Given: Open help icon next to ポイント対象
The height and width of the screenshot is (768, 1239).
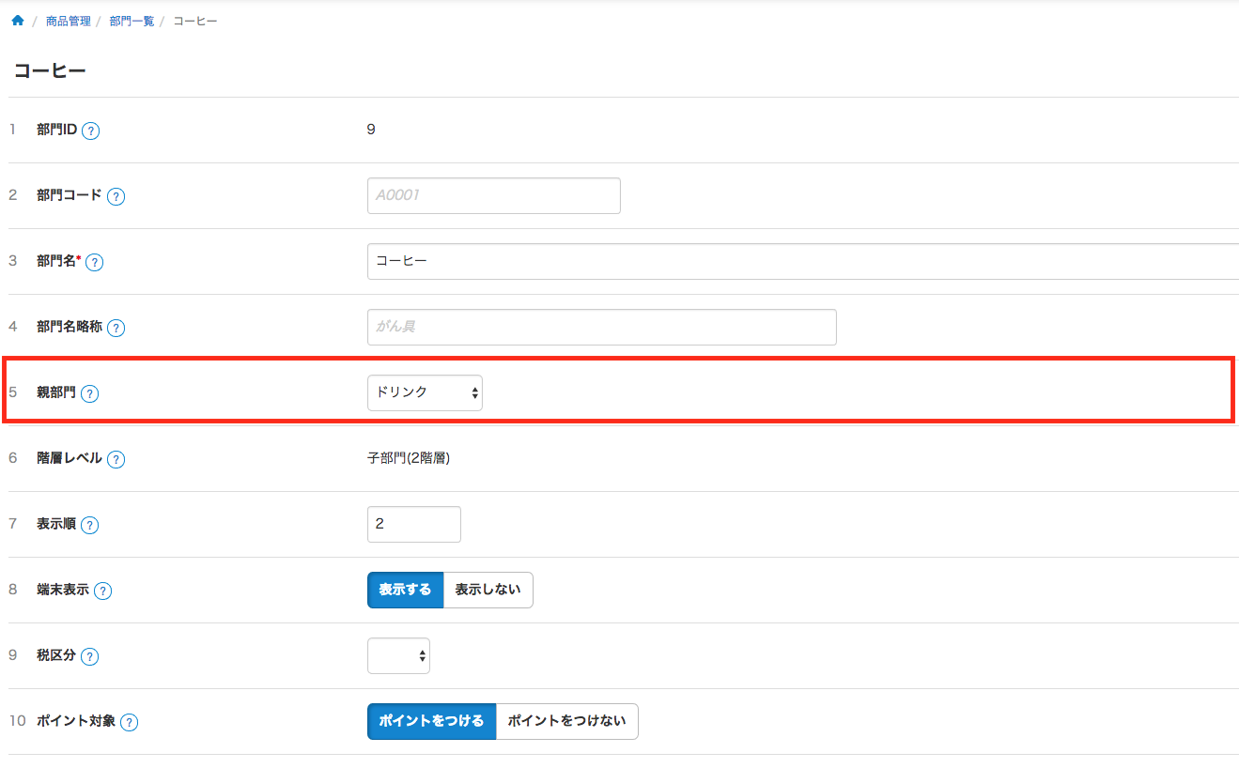Looking at the screenshot, I should pos(130,722).
